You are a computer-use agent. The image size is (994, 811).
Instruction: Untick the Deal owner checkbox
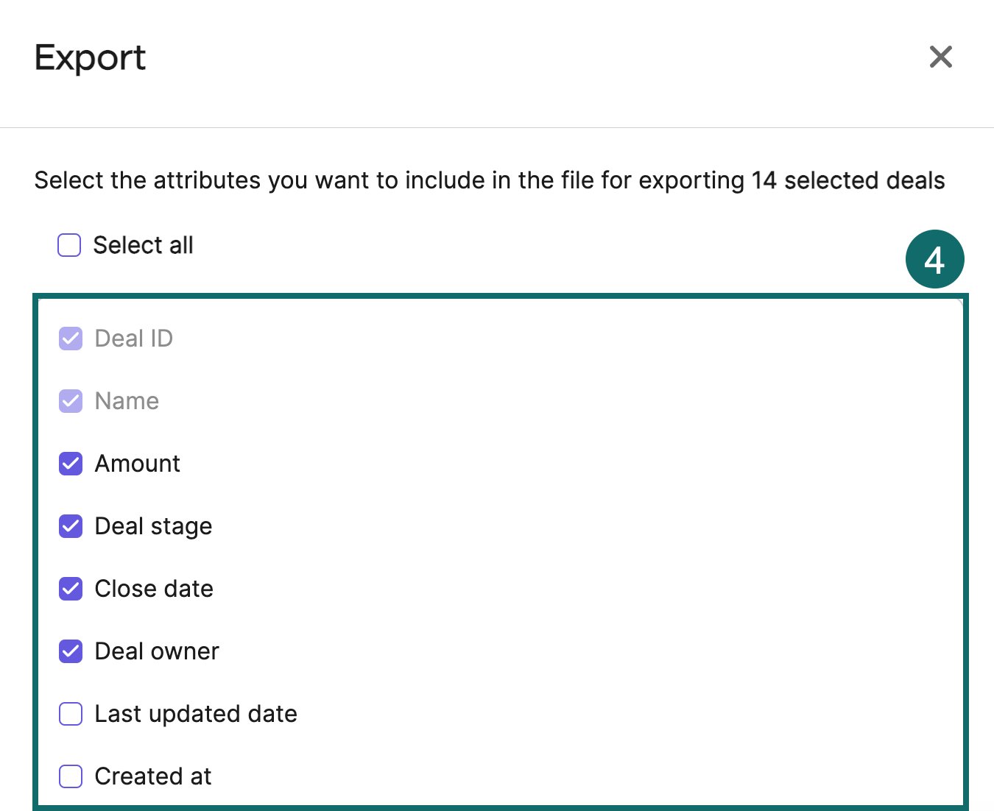point(71,651)
